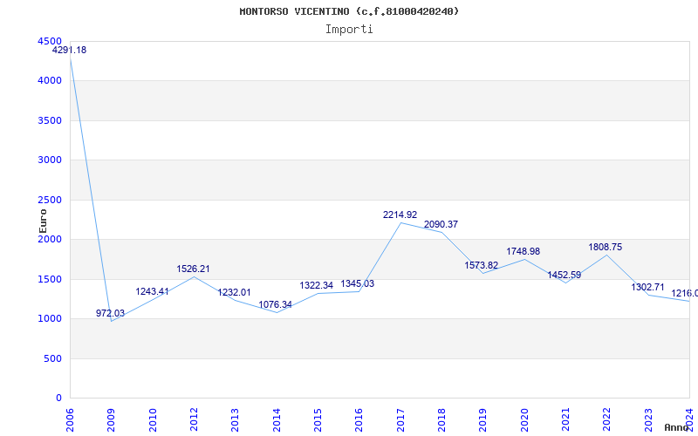Select x-axis year 2020
This screenshot has height=436, width=698.
click(524, 420)
